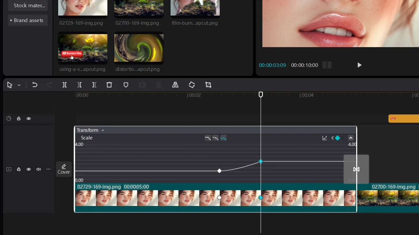Click the 00:00:05:00 clip duration label

[136, 187]
